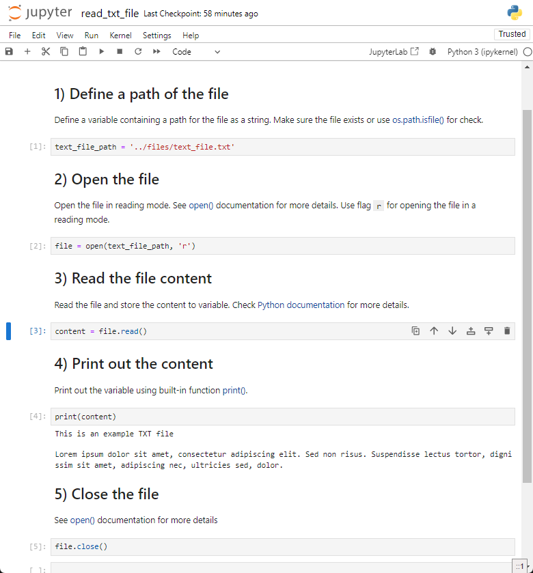Enable the debugger bug icon
The width and height of the screenshot is (533, 573).
pos(433,51)
